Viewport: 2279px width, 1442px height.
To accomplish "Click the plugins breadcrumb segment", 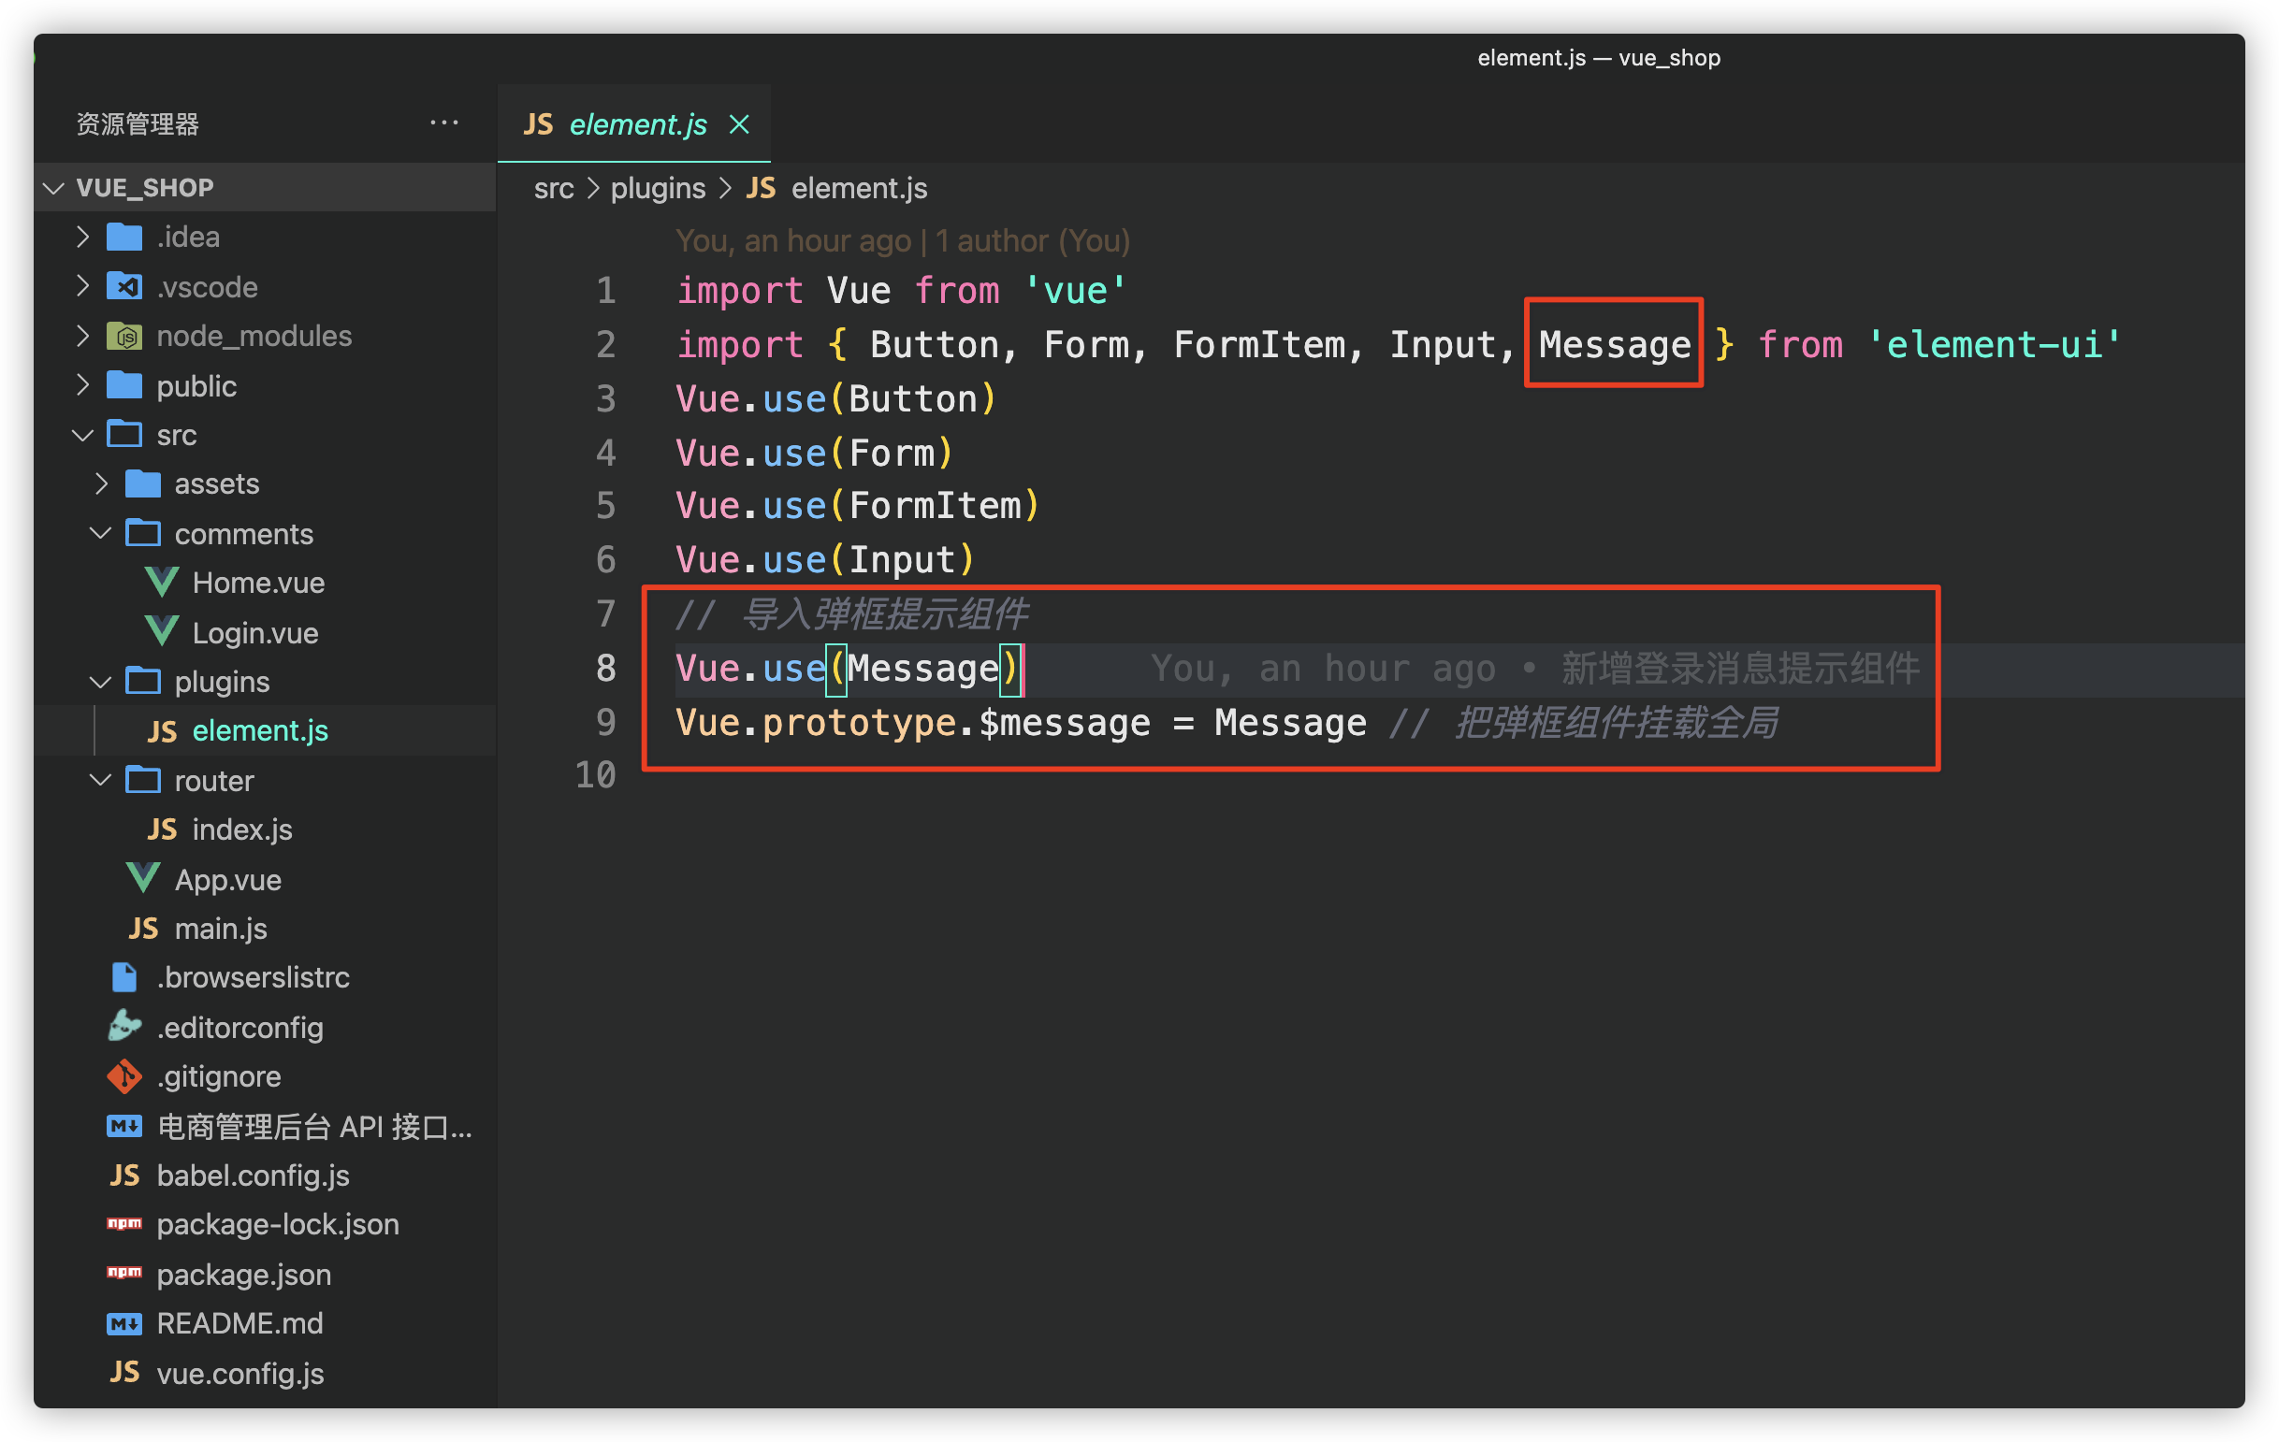I will click(x=658, y=188).
